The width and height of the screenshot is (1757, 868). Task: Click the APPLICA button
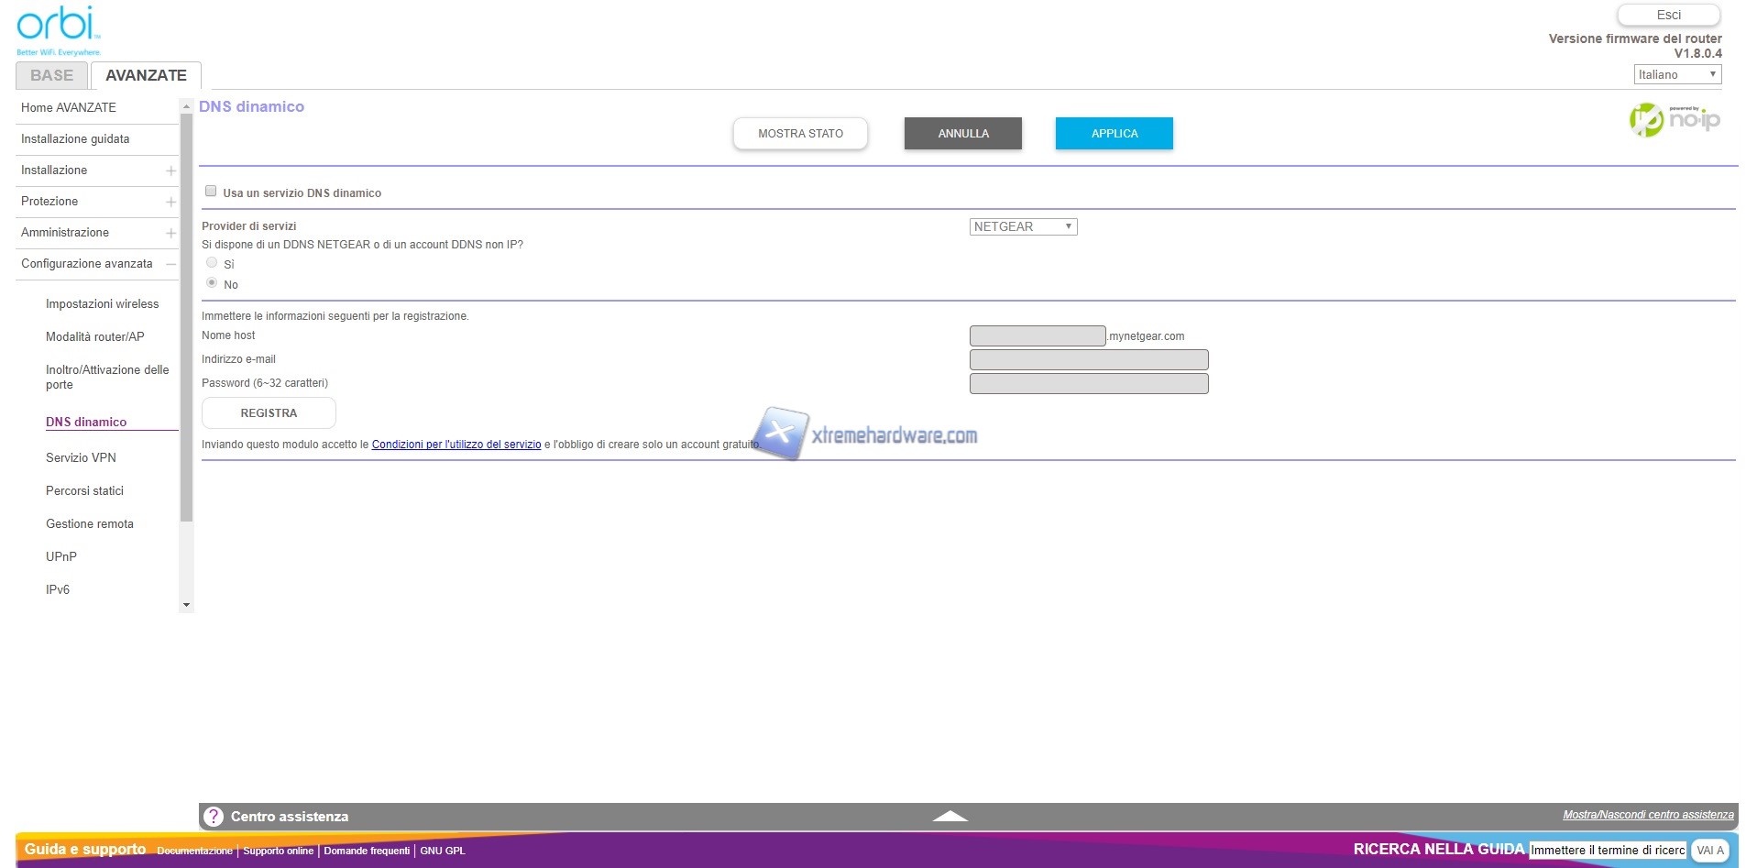[1114, 133]
